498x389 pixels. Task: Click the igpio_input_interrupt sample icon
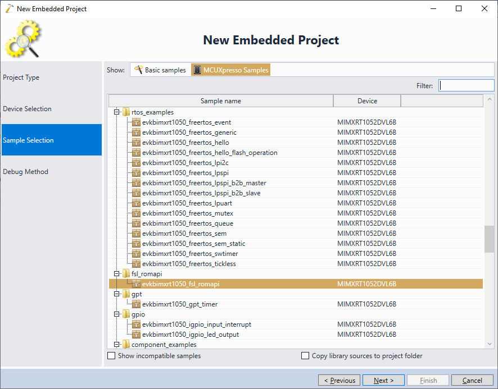coord(136,324)
